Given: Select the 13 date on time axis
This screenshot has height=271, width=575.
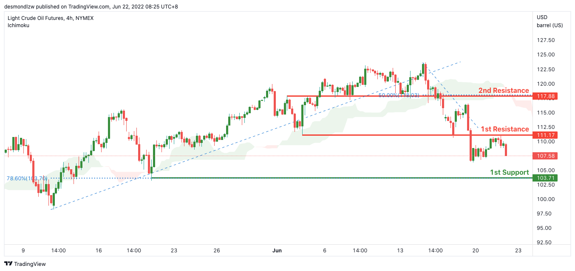Looking at the screenshot, I should point(400,251).
